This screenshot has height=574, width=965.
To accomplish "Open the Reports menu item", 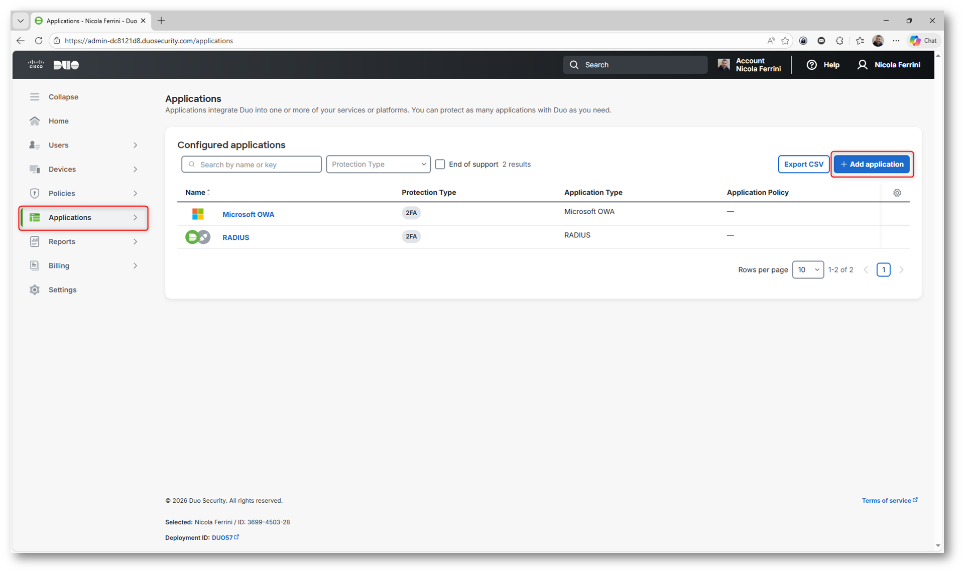I will 62,241.
